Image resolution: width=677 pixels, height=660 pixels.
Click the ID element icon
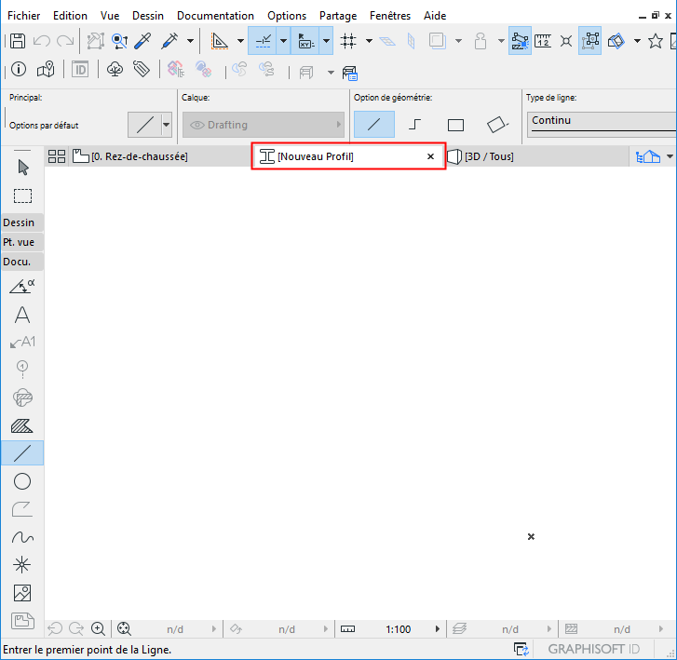coord(80,69)
